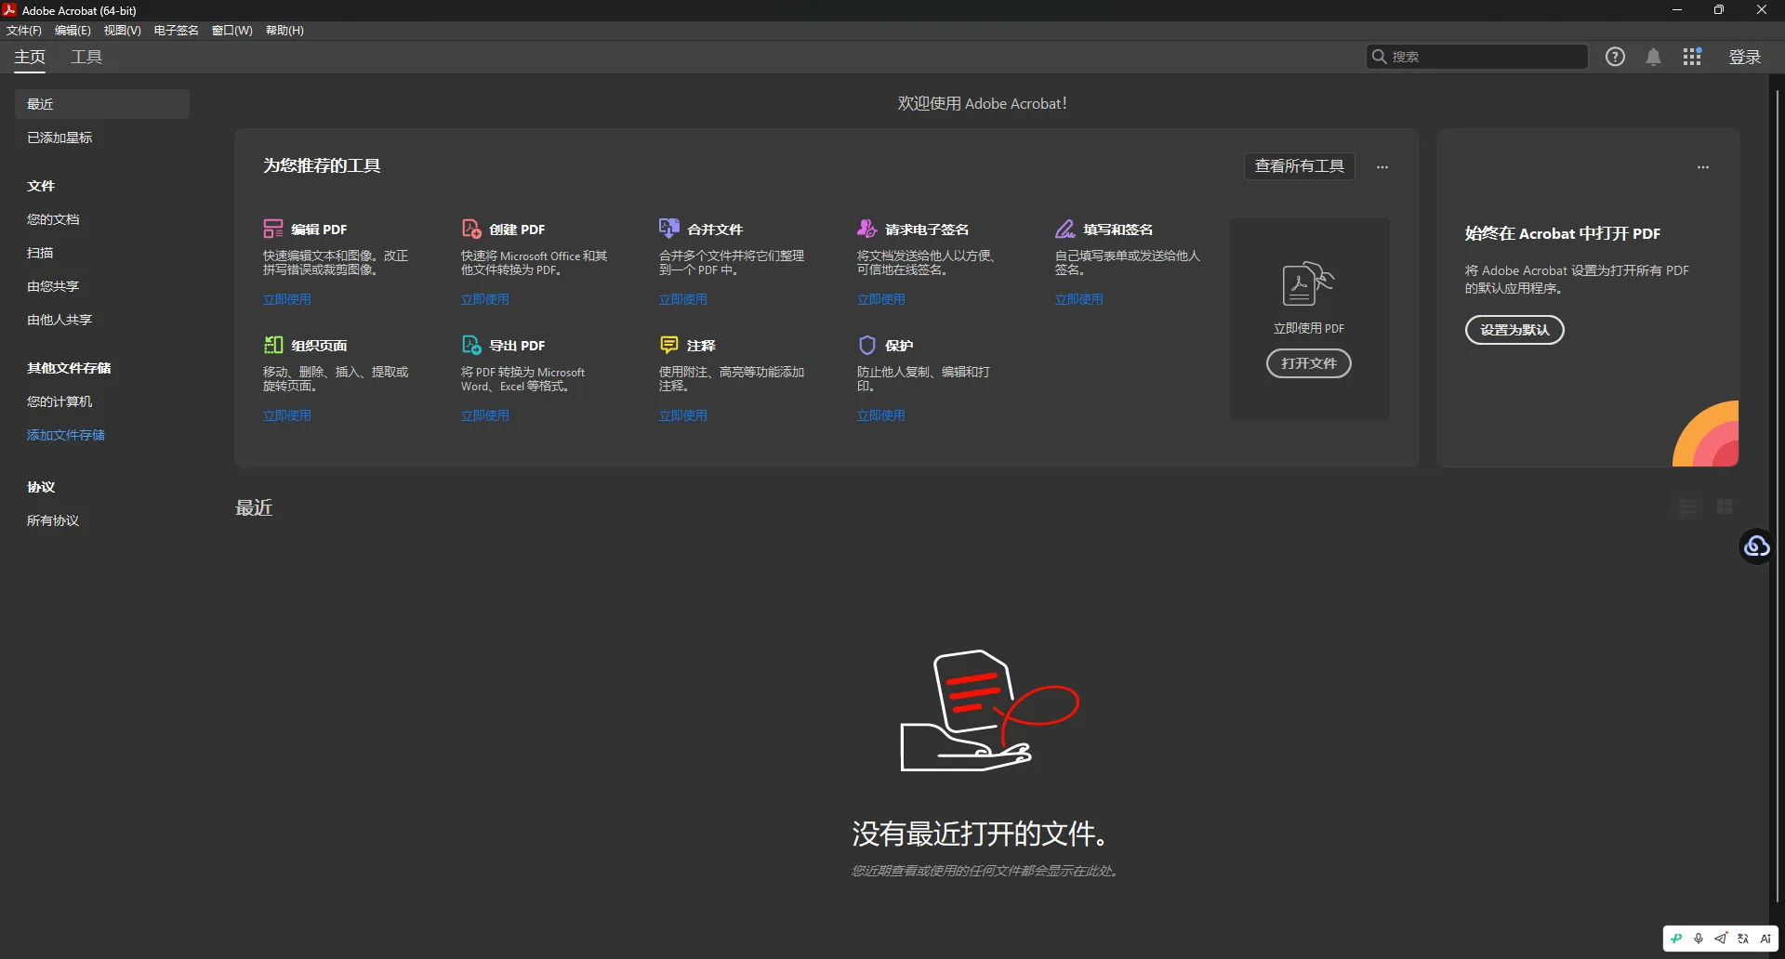Click the 保护 shield icon
This screenshot has height=959, width=1785.
point(867,345)
